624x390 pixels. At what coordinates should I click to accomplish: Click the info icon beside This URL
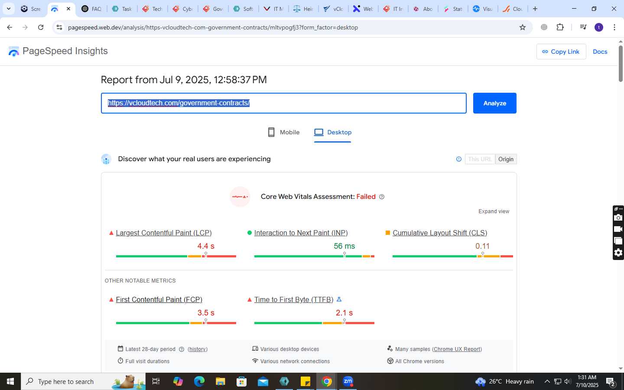pyautogui.click(x=459, y=159)
